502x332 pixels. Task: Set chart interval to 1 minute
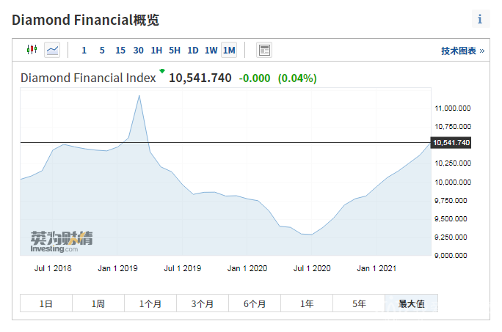pos(84,51)
